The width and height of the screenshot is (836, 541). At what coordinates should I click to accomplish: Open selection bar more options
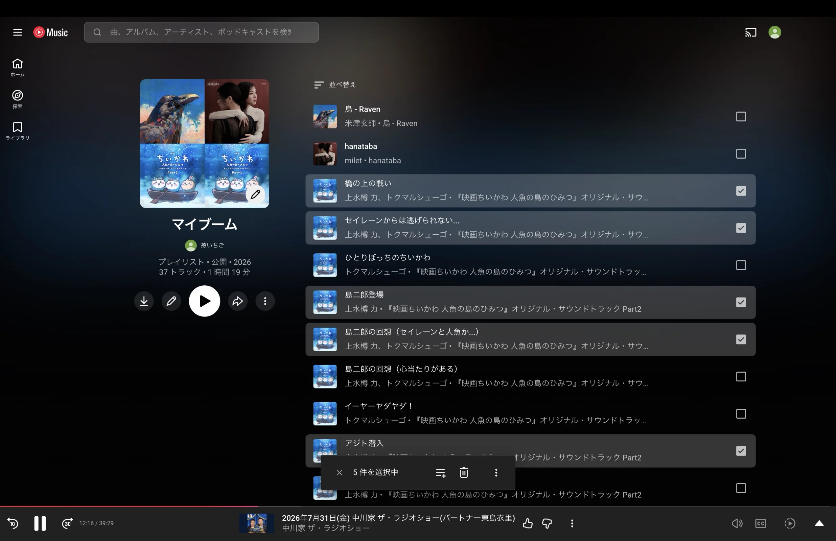tap(496, 473)
